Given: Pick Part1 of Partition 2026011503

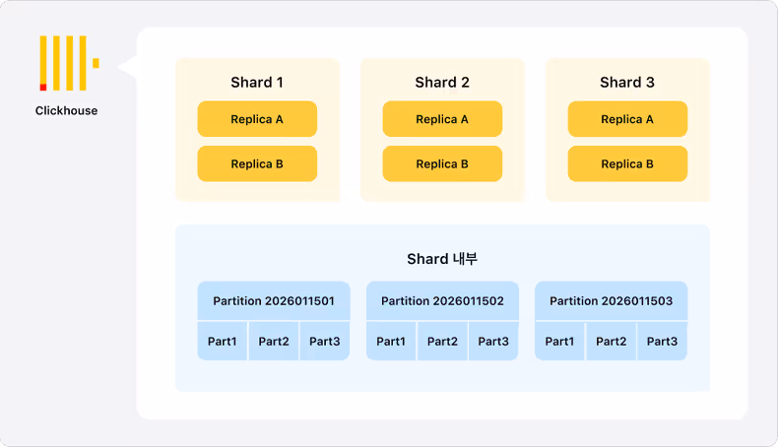Looking at the screenshot, I should 559,341.
